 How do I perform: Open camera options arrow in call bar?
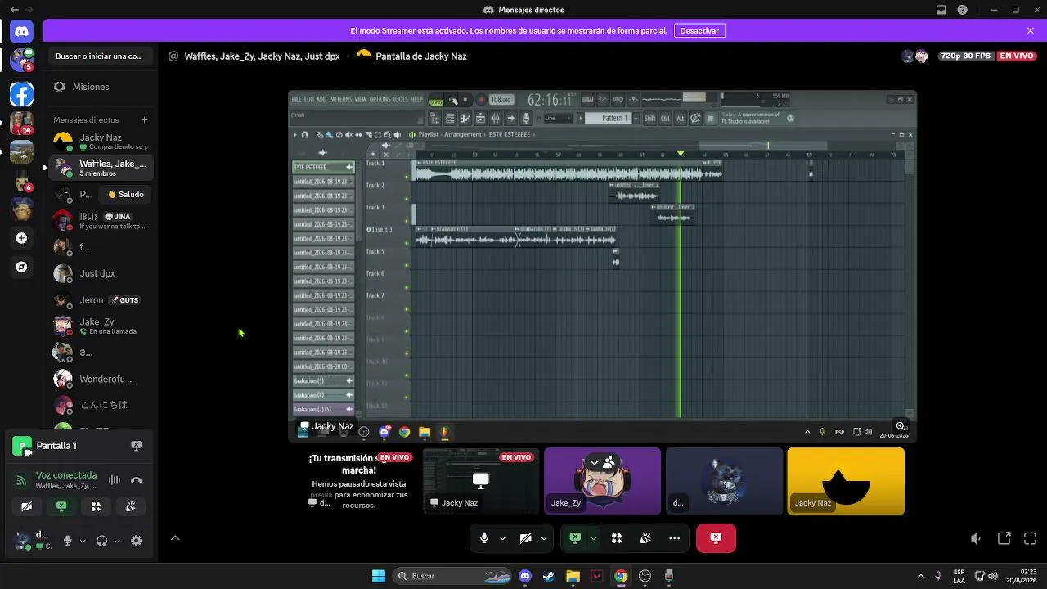[x=544, y=538]
